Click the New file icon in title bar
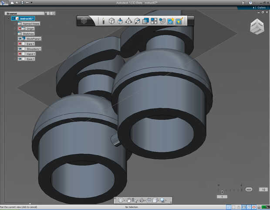 pos(12,3)
